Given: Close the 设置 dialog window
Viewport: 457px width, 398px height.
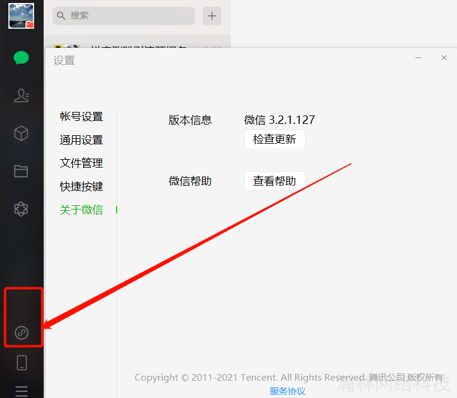Looking at the screenshot, I should click(444, 58).
